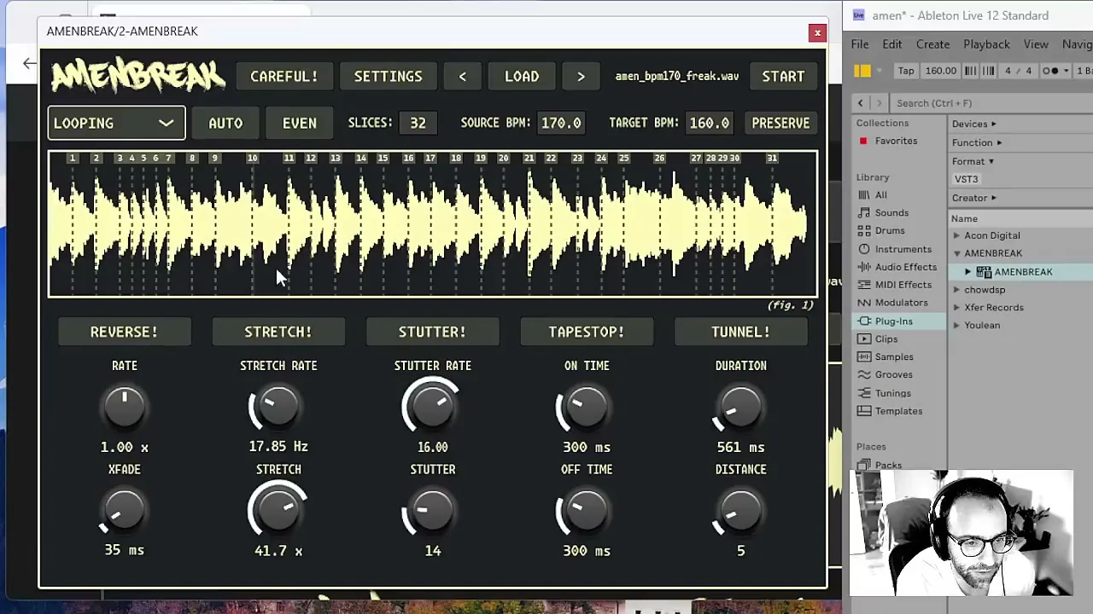Image resolution: width=1093 pixels, height=614 pixels.
Task: Click the second metronome bars icon
Action: click(989, 71)
